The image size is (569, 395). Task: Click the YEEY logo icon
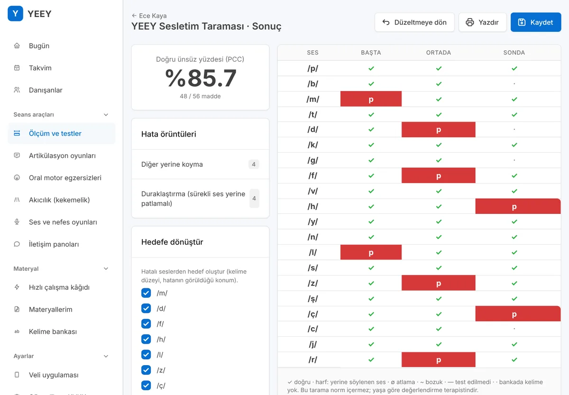pyautogui.click(x=15, y=14)
